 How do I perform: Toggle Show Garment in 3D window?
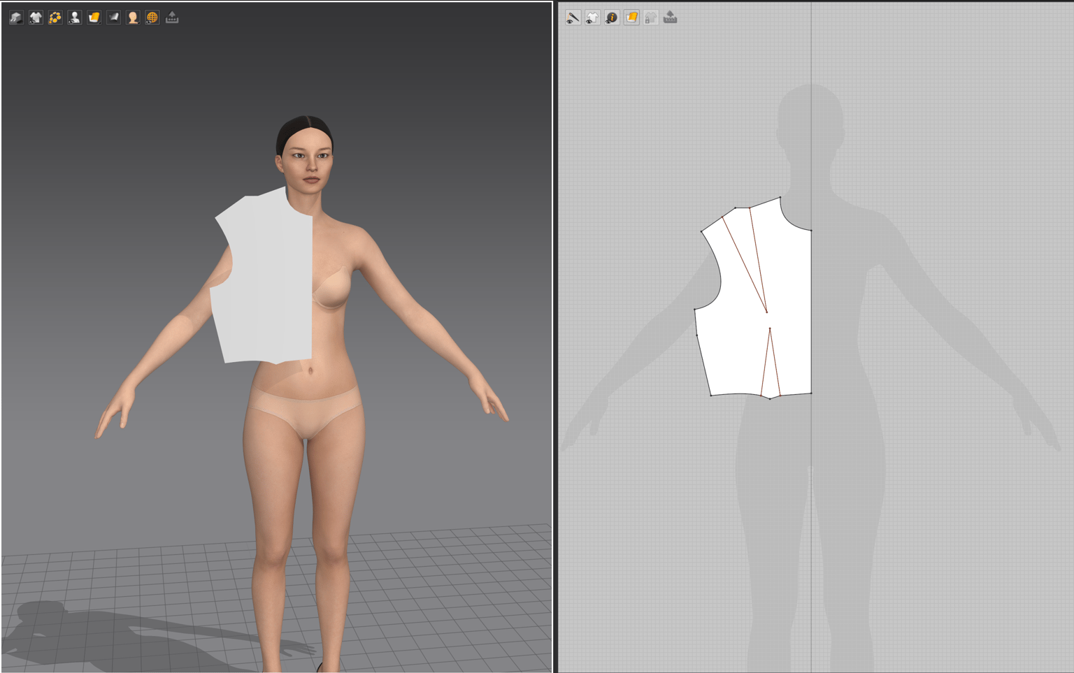point(36,17)
